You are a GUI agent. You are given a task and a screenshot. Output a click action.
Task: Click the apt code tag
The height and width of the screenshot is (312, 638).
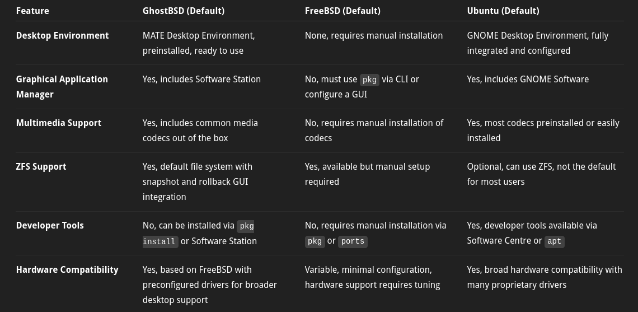coord(554,241)
